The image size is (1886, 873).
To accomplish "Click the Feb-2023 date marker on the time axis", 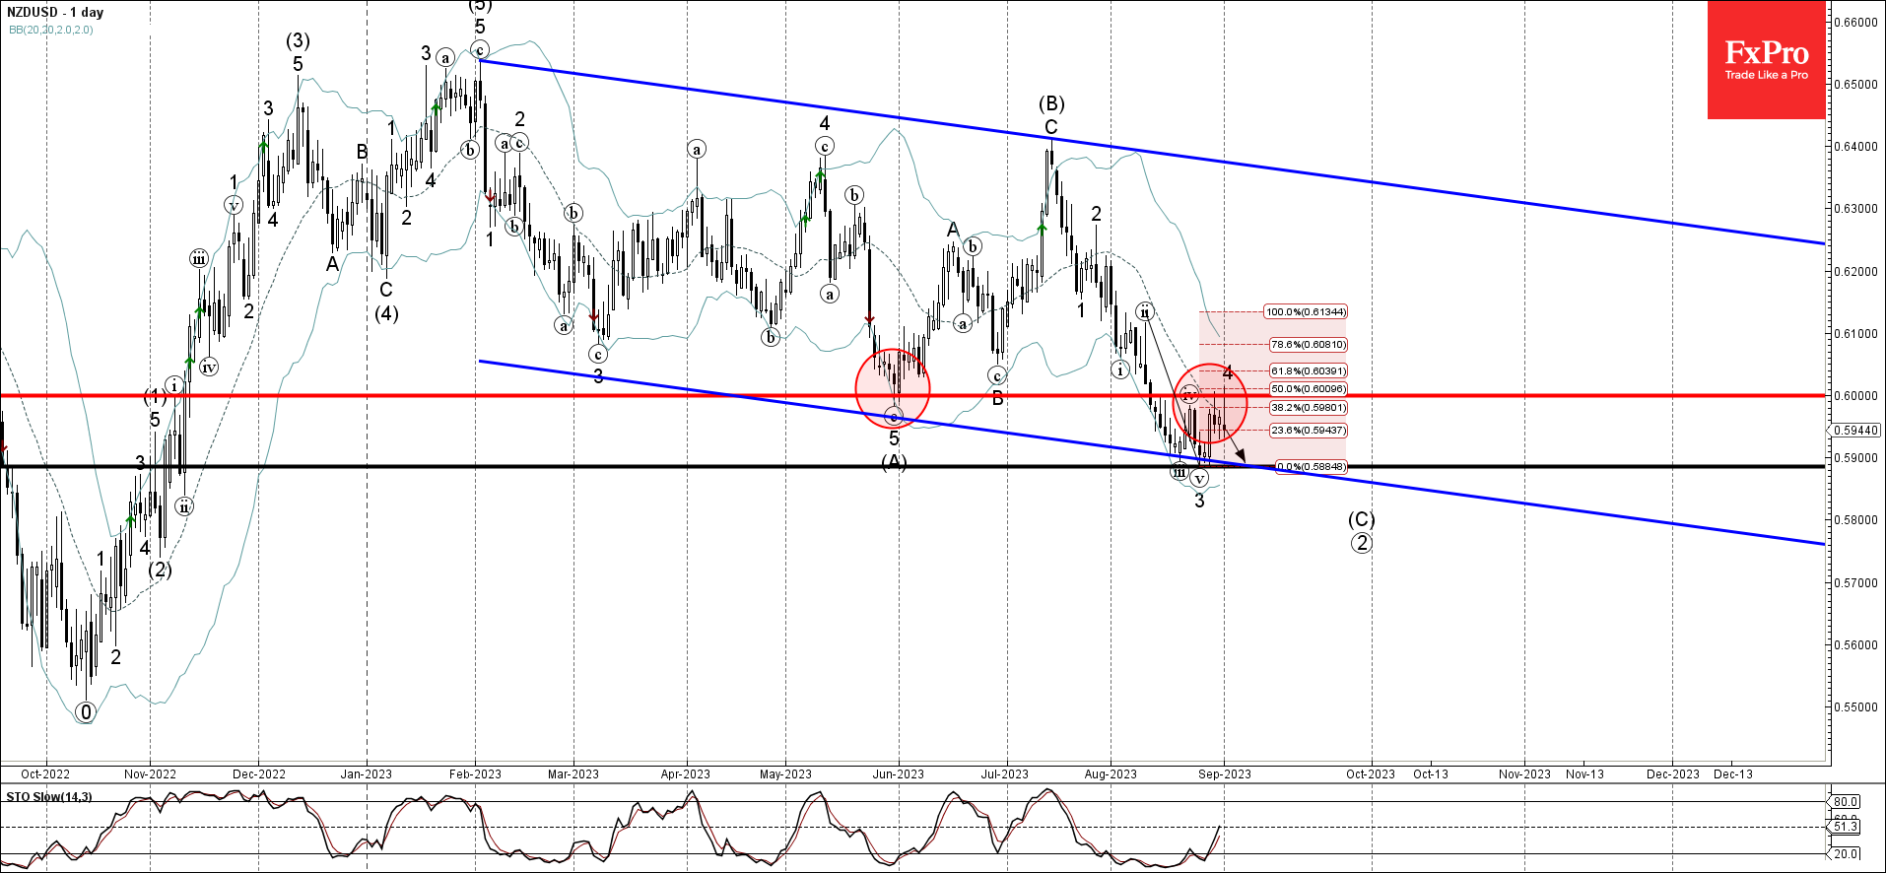I will point(475,774).
